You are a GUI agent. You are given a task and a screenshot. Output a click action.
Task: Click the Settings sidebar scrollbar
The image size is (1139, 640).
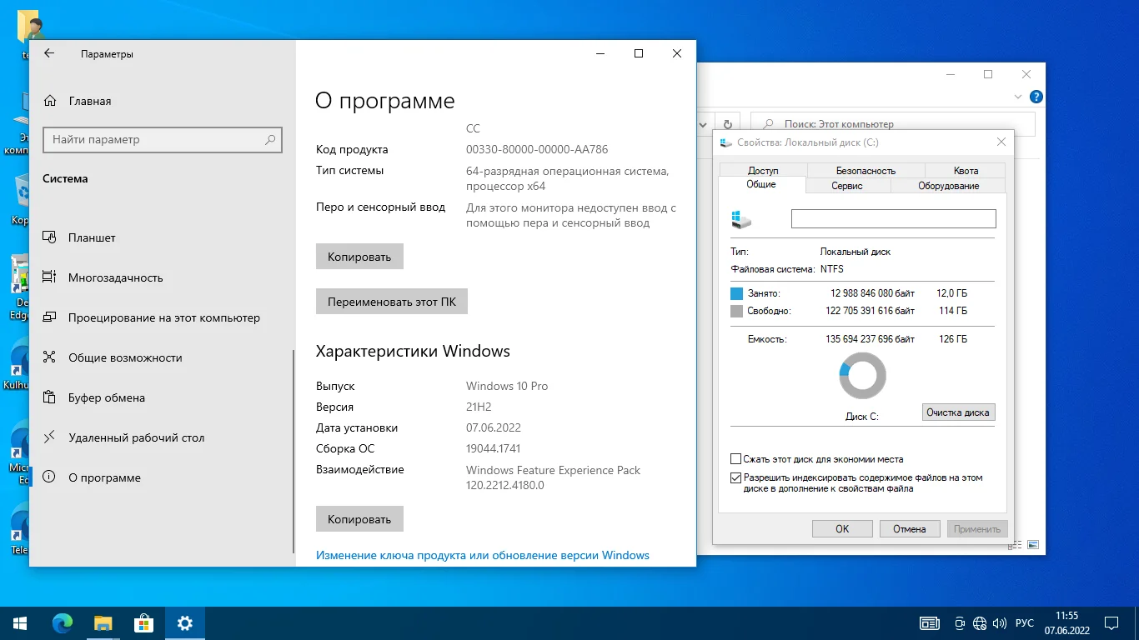(x=294, y=450)
